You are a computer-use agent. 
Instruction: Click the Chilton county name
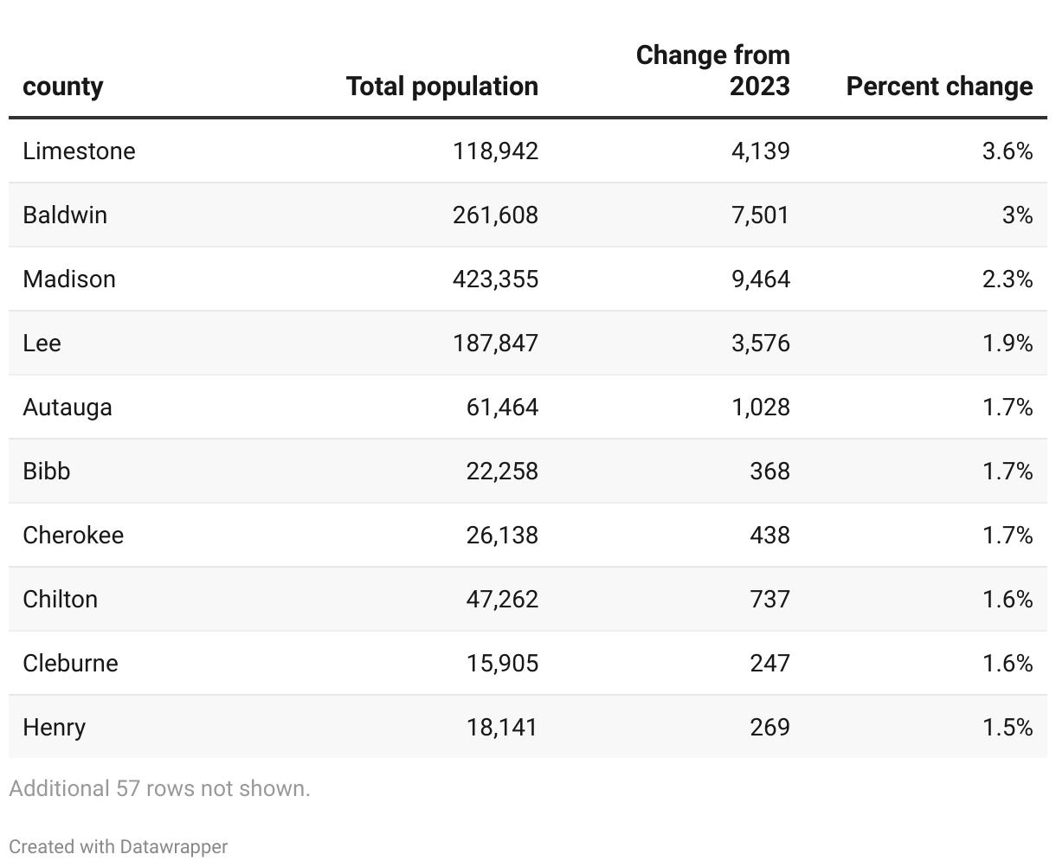tap(61, 600)
